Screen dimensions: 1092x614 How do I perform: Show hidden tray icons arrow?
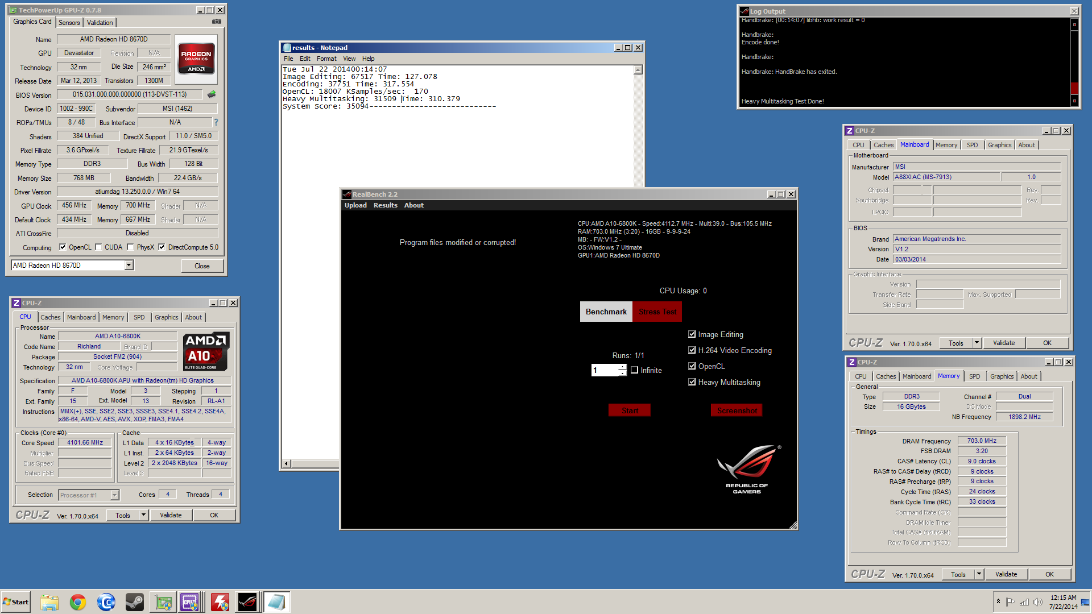(x=998, y=601)
